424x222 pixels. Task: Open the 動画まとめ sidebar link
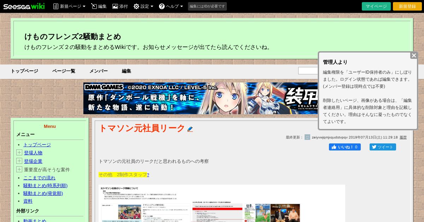35,221
